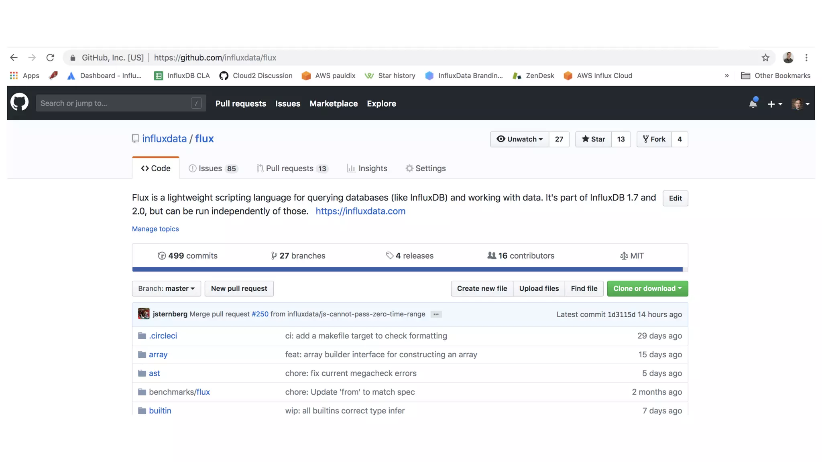Click the language color bar
The image size is (822, 462).
pos(407,269)
